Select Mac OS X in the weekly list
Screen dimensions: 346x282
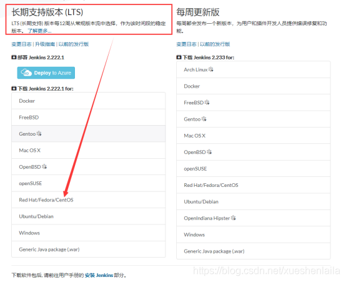tap(254, 136)
